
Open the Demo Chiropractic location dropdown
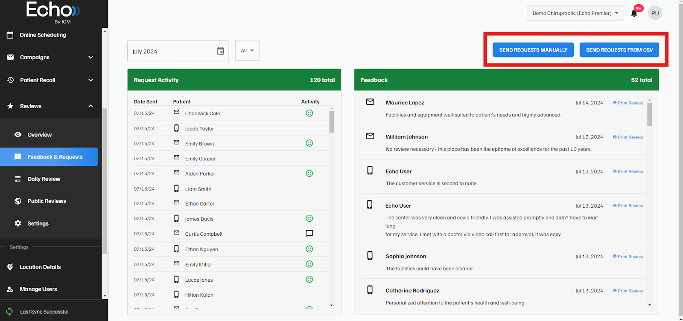point(575,13)
